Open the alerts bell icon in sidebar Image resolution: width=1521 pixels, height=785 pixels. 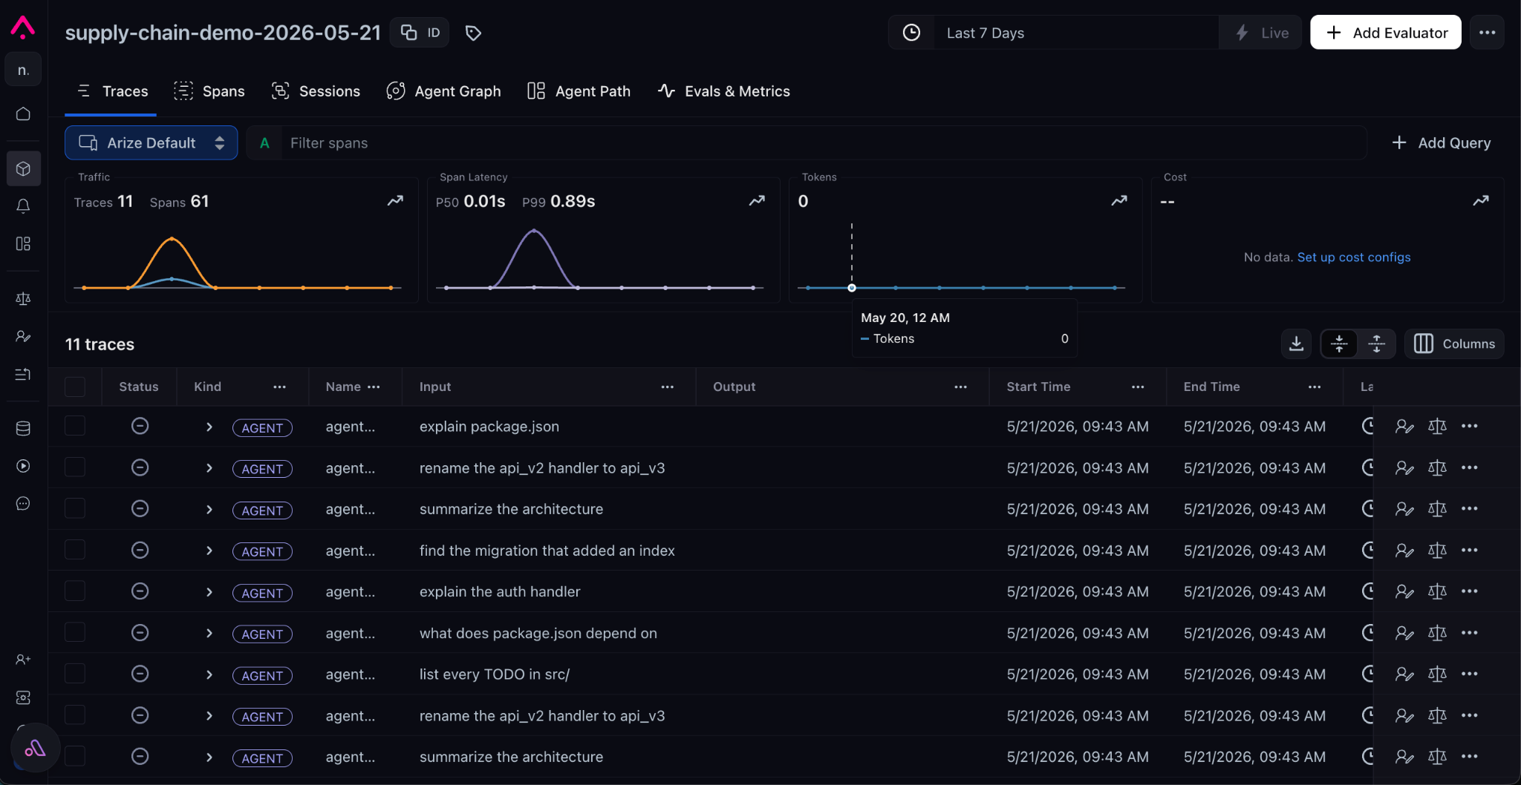23,206
